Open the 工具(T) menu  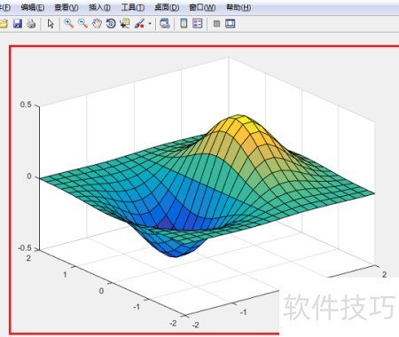pyautogui.click(x=133, y=7)
